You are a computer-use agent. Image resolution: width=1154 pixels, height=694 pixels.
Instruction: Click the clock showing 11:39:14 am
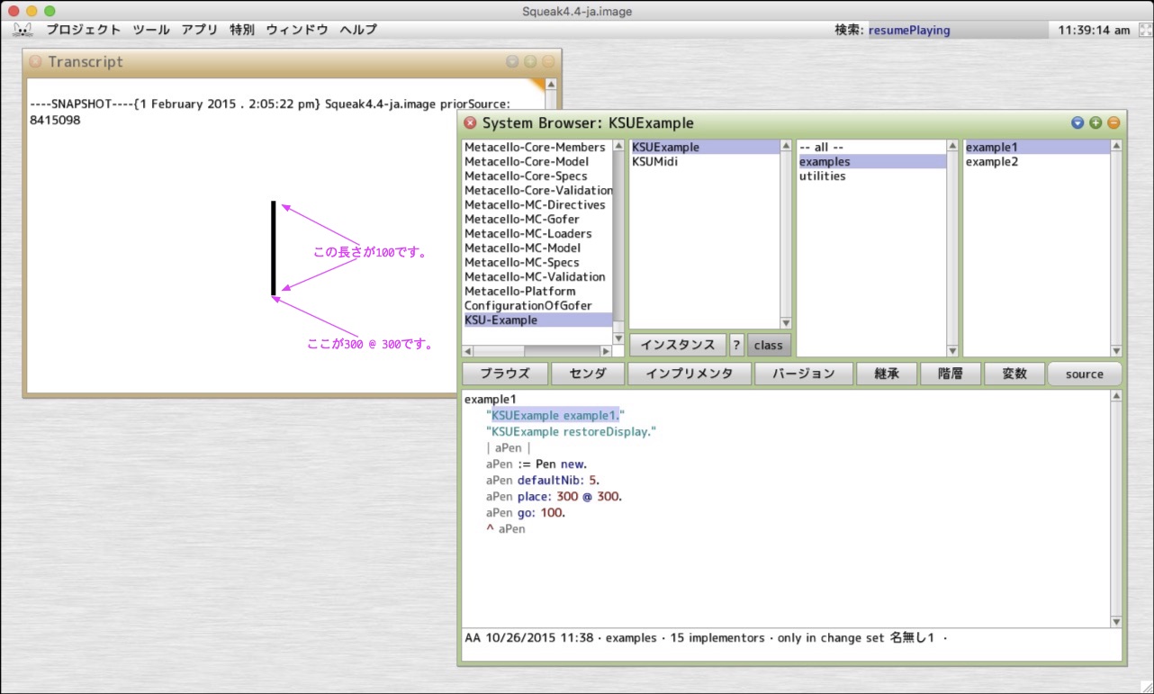pos(1094,30)
